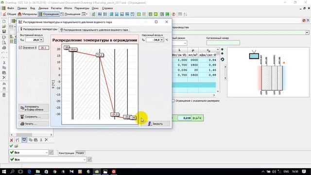Open Общие section in toolbar
The height and width of the screenshot is (175, 311).
(x=9, y=14)
